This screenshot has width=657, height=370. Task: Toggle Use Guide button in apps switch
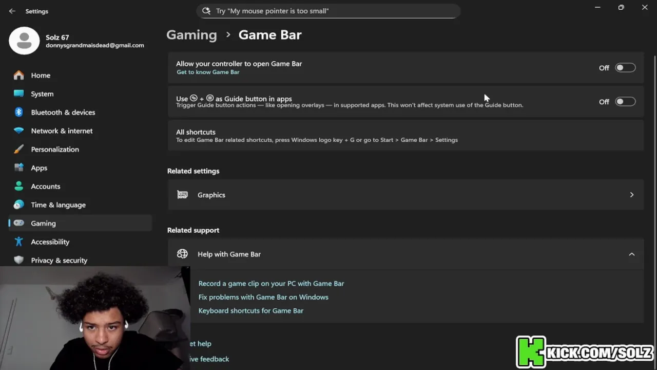(625, 102)
